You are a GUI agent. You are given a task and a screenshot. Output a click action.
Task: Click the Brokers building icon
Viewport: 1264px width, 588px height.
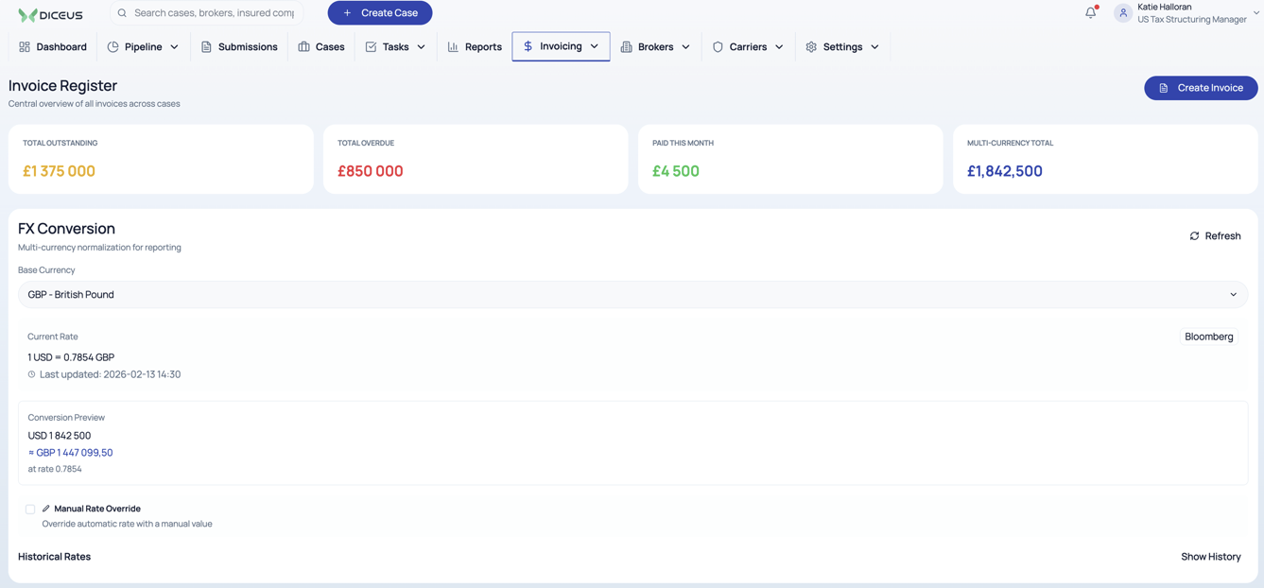click(626, 46)
